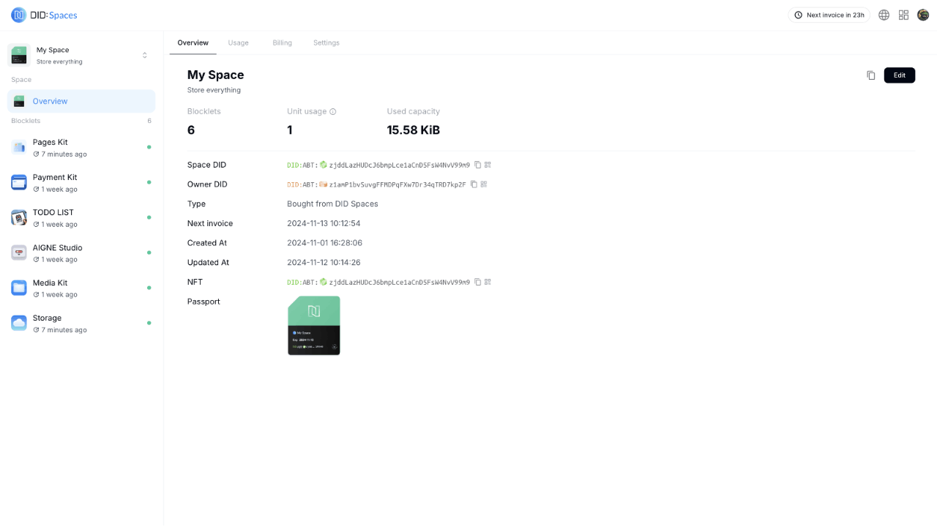Click the AIGNE Studio blocklet icon
937x527 pixels.
[18, 253]
